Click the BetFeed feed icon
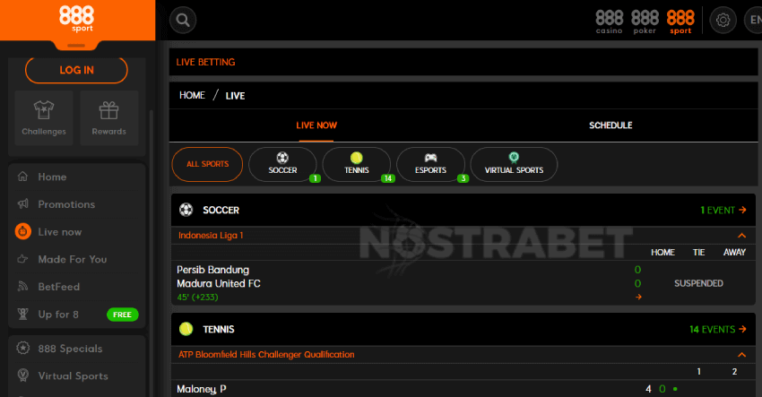The image size is (762, 397). (22, 286)
